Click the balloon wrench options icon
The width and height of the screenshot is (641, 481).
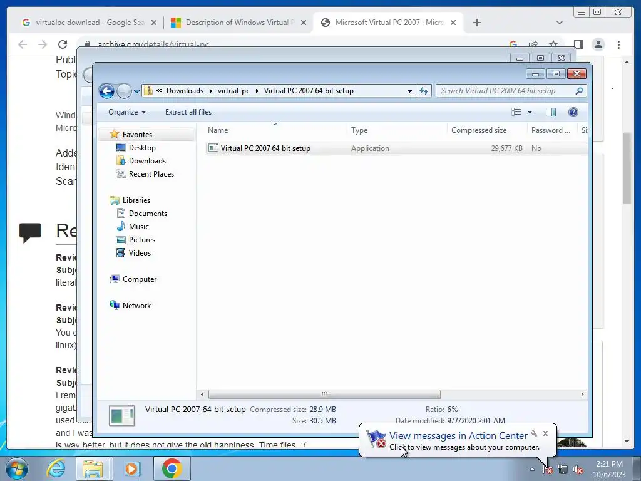[x=534, y=433]
